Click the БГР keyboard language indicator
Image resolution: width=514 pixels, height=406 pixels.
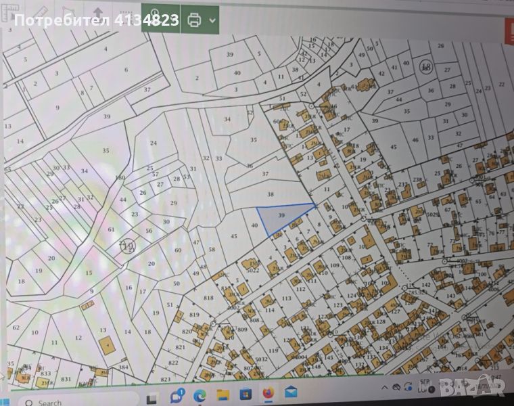(425, 382)
